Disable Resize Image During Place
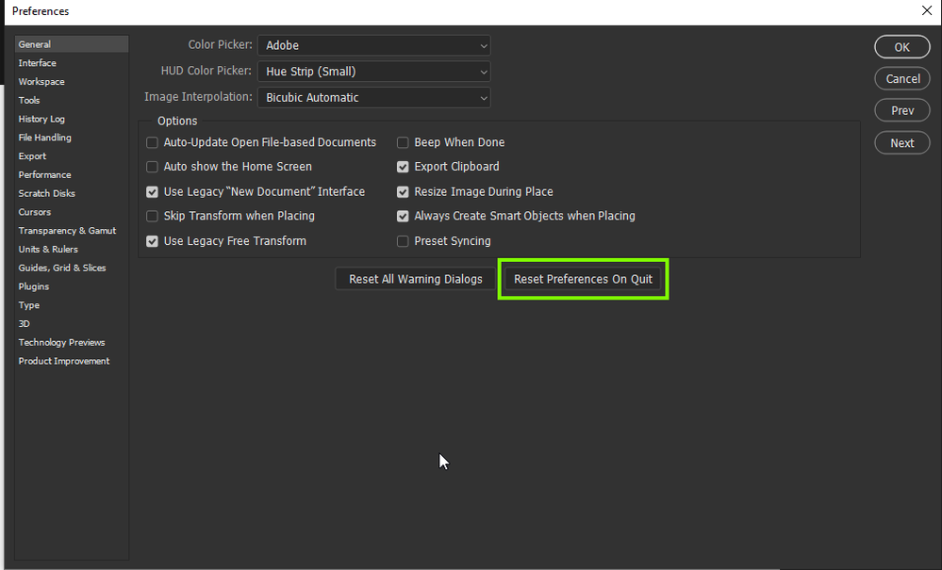942x570 pixels. (x=403, y=191)
